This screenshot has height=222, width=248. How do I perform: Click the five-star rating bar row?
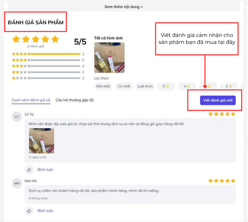(48, 54)
